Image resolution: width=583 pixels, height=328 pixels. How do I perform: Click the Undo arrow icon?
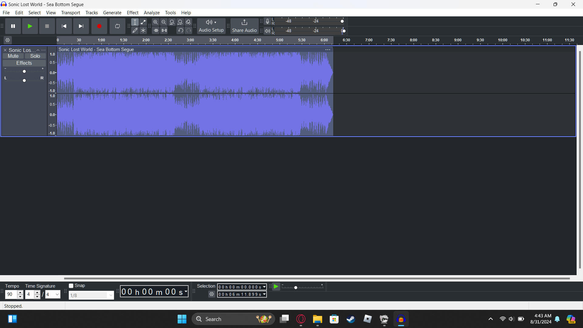click(x=180, y=30)
